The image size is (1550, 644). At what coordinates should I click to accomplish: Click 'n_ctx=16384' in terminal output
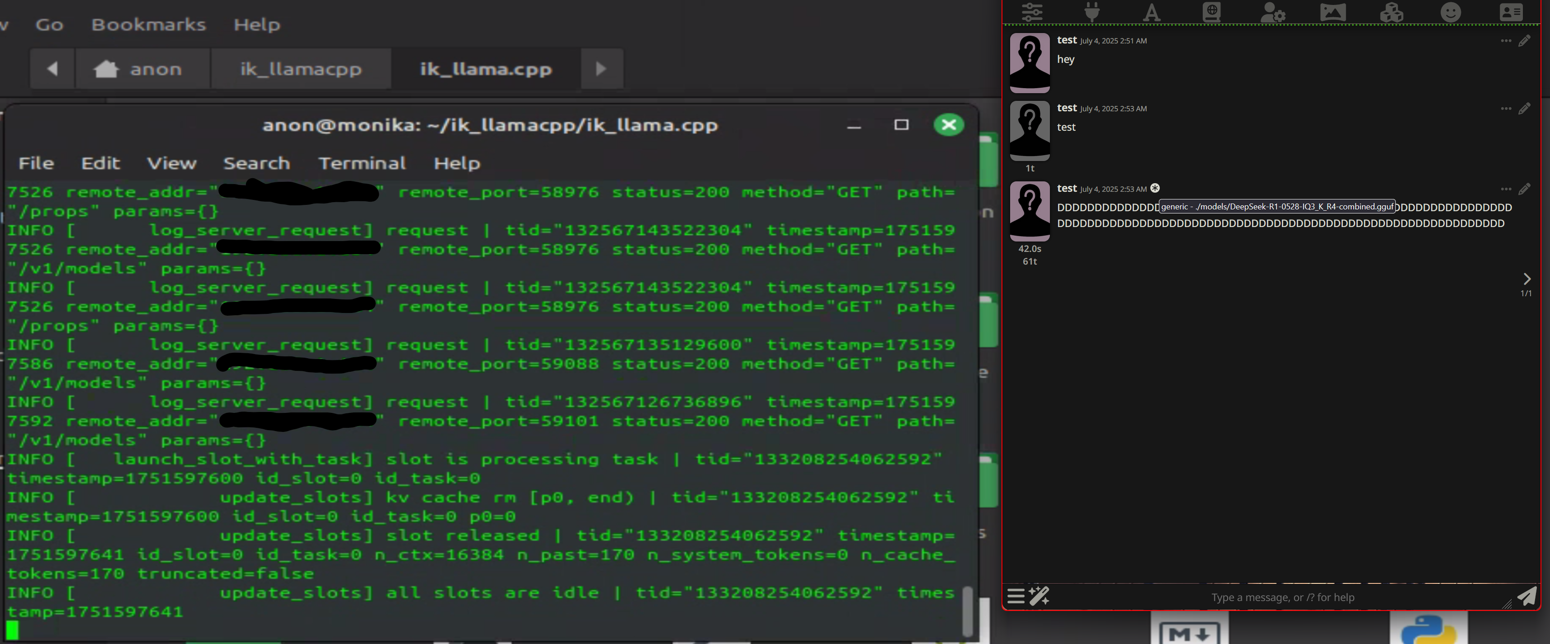click(x=439, y=555)
